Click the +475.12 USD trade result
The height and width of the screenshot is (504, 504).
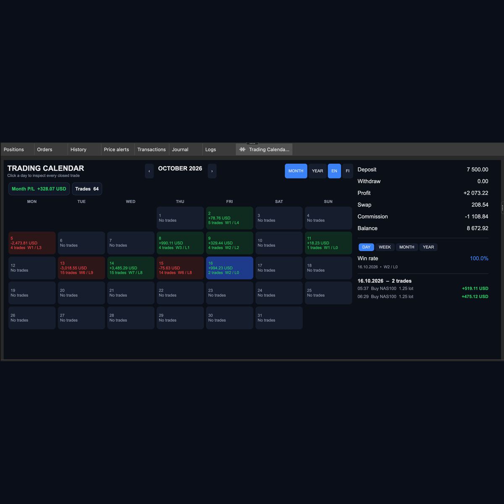475,297
